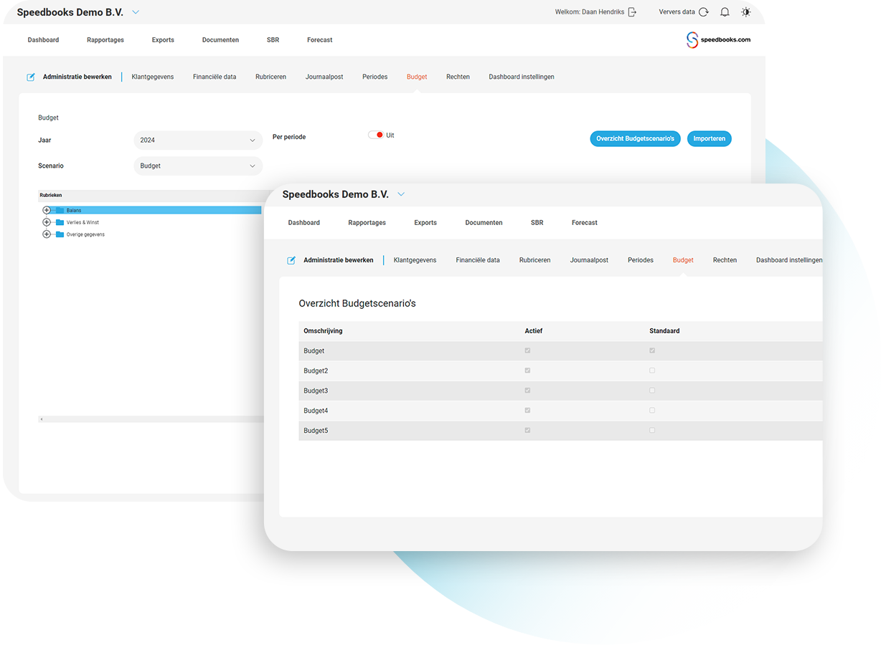Toggle the Actief checkbox for the Budget row
Image resolution: width=881 pixels, height=645 pixels.
pyautogui.click(x=527, y=350)
